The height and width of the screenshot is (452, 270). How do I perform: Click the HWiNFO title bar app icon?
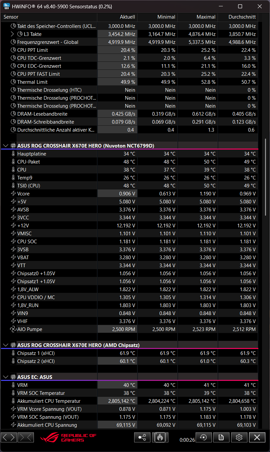pos(7,7)
